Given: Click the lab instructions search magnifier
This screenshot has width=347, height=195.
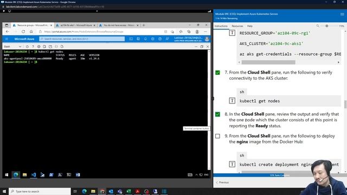Looking at the screenshot, I should [x=318, y=26].
